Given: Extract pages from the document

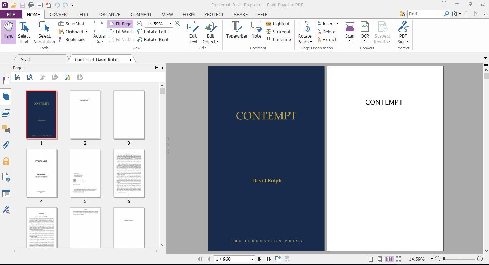Looking at the screenshot, I should (x=326, y=39).
